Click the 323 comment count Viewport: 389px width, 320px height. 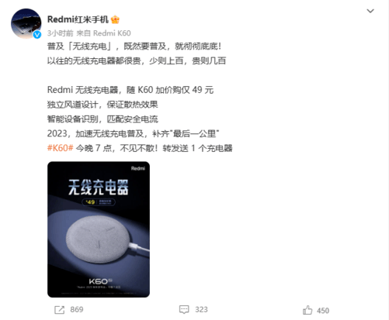201,309
